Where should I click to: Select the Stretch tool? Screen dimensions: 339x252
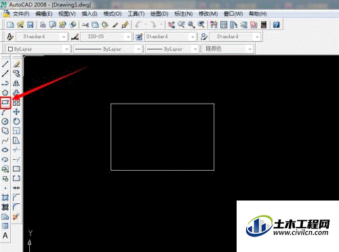[16, 140]
